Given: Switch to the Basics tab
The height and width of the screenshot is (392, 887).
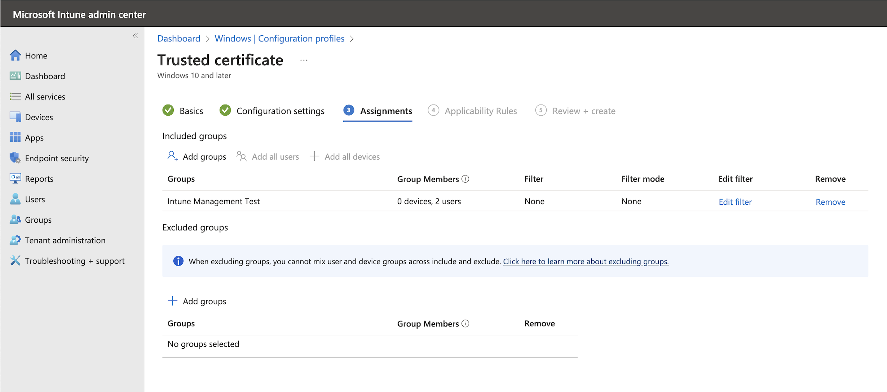Looking at the screenshot, I should coord(191,111).
